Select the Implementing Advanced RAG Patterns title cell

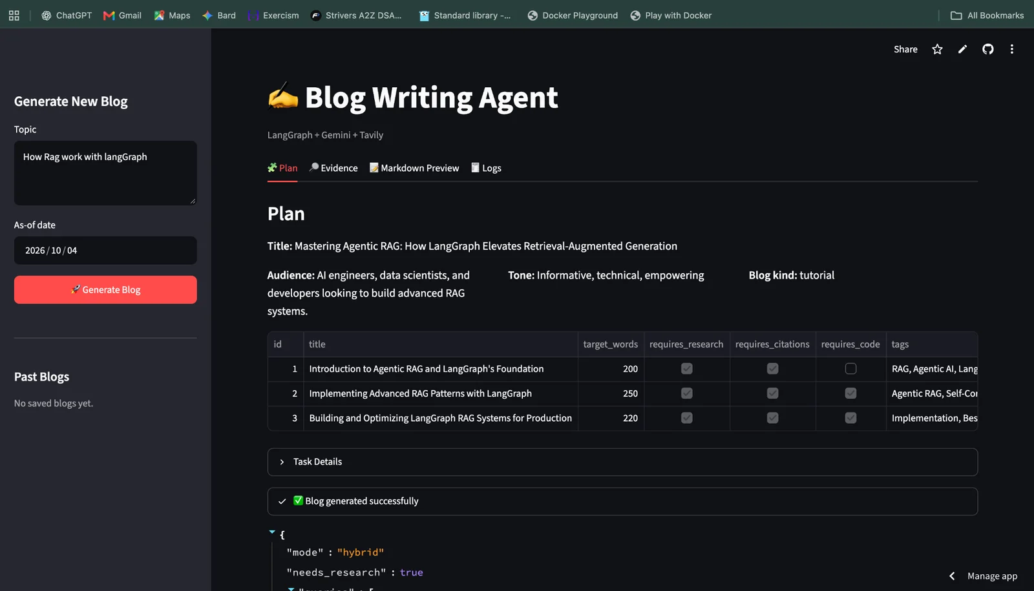pyautogui.click(x=441, y=393)
